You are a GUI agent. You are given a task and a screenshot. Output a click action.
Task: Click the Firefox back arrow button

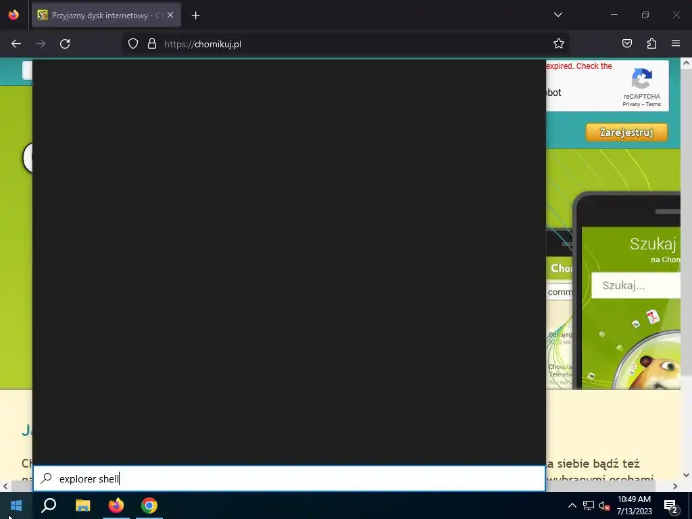pyautogui.click(x=16, y=44)
